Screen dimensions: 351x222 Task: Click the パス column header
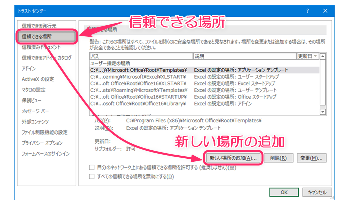tap(140, 56)
